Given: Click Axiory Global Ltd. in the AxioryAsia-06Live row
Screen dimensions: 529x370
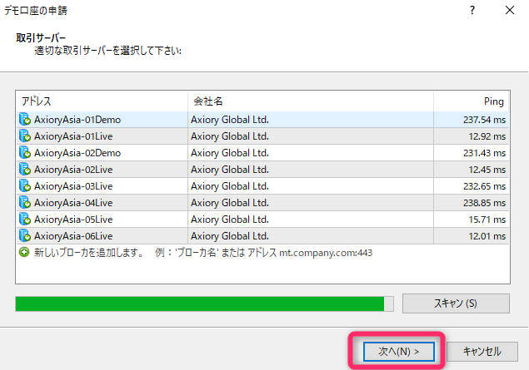Looking at the screenshot, I should point(230,236).
